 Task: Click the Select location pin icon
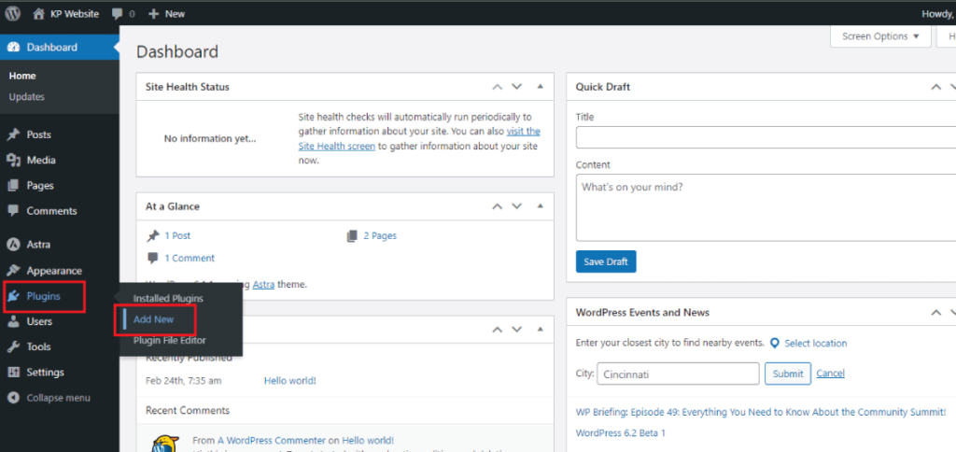(x=774, y=344)
